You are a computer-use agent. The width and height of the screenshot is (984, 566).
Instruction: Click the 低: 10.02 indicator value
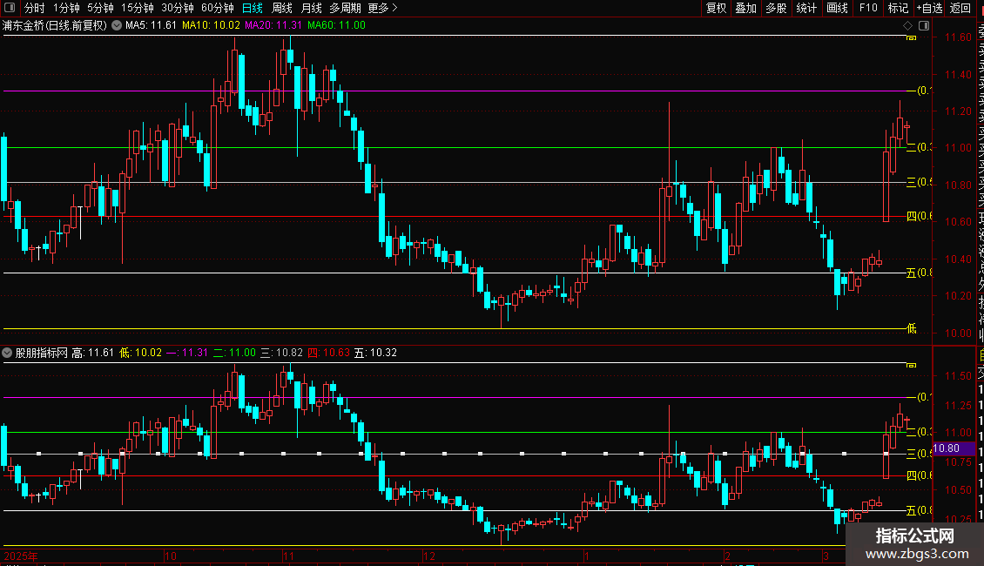140,353
